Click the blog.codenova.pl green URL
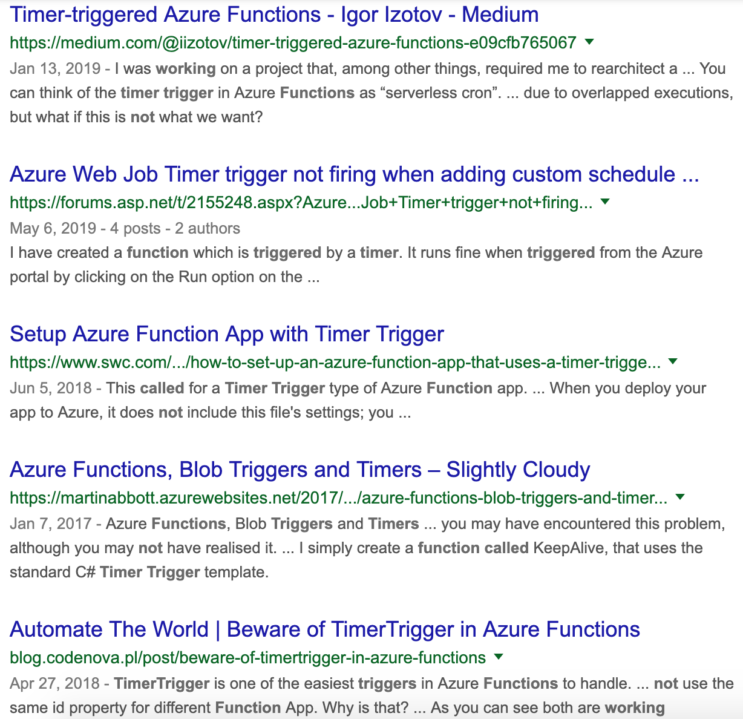Image resolution: width=743 pixels, height=719 pixels. (247, 657)
